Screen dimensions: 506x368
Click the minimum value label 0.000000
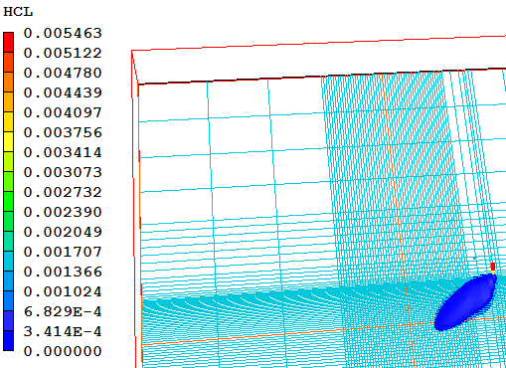click(x=63, y=351)
